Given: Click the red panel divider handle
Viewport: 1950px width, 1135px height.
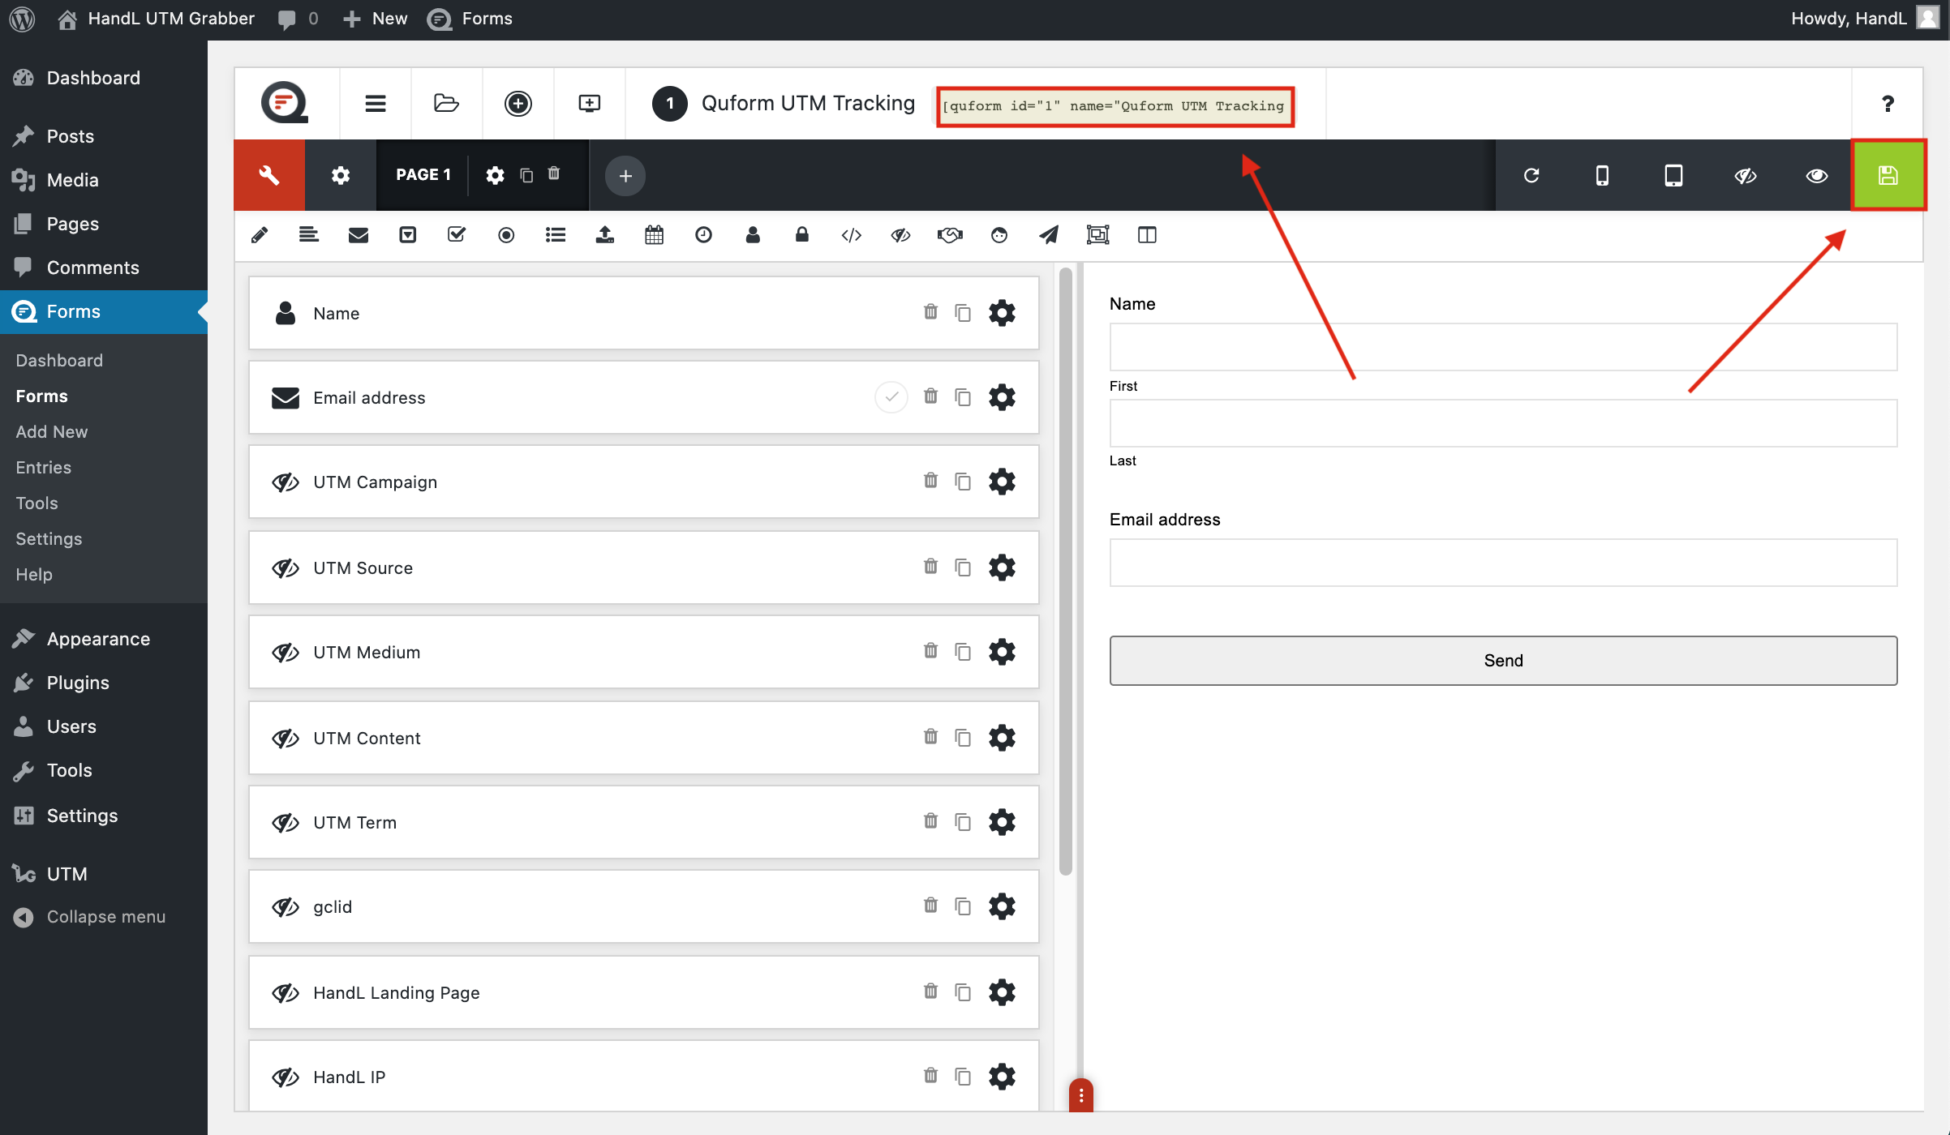Looking at the screenshot, I should coord(1081,1096).
